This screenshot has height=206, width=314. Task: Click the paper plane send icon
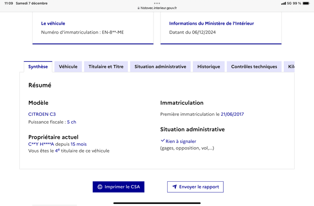pos(174,187)
